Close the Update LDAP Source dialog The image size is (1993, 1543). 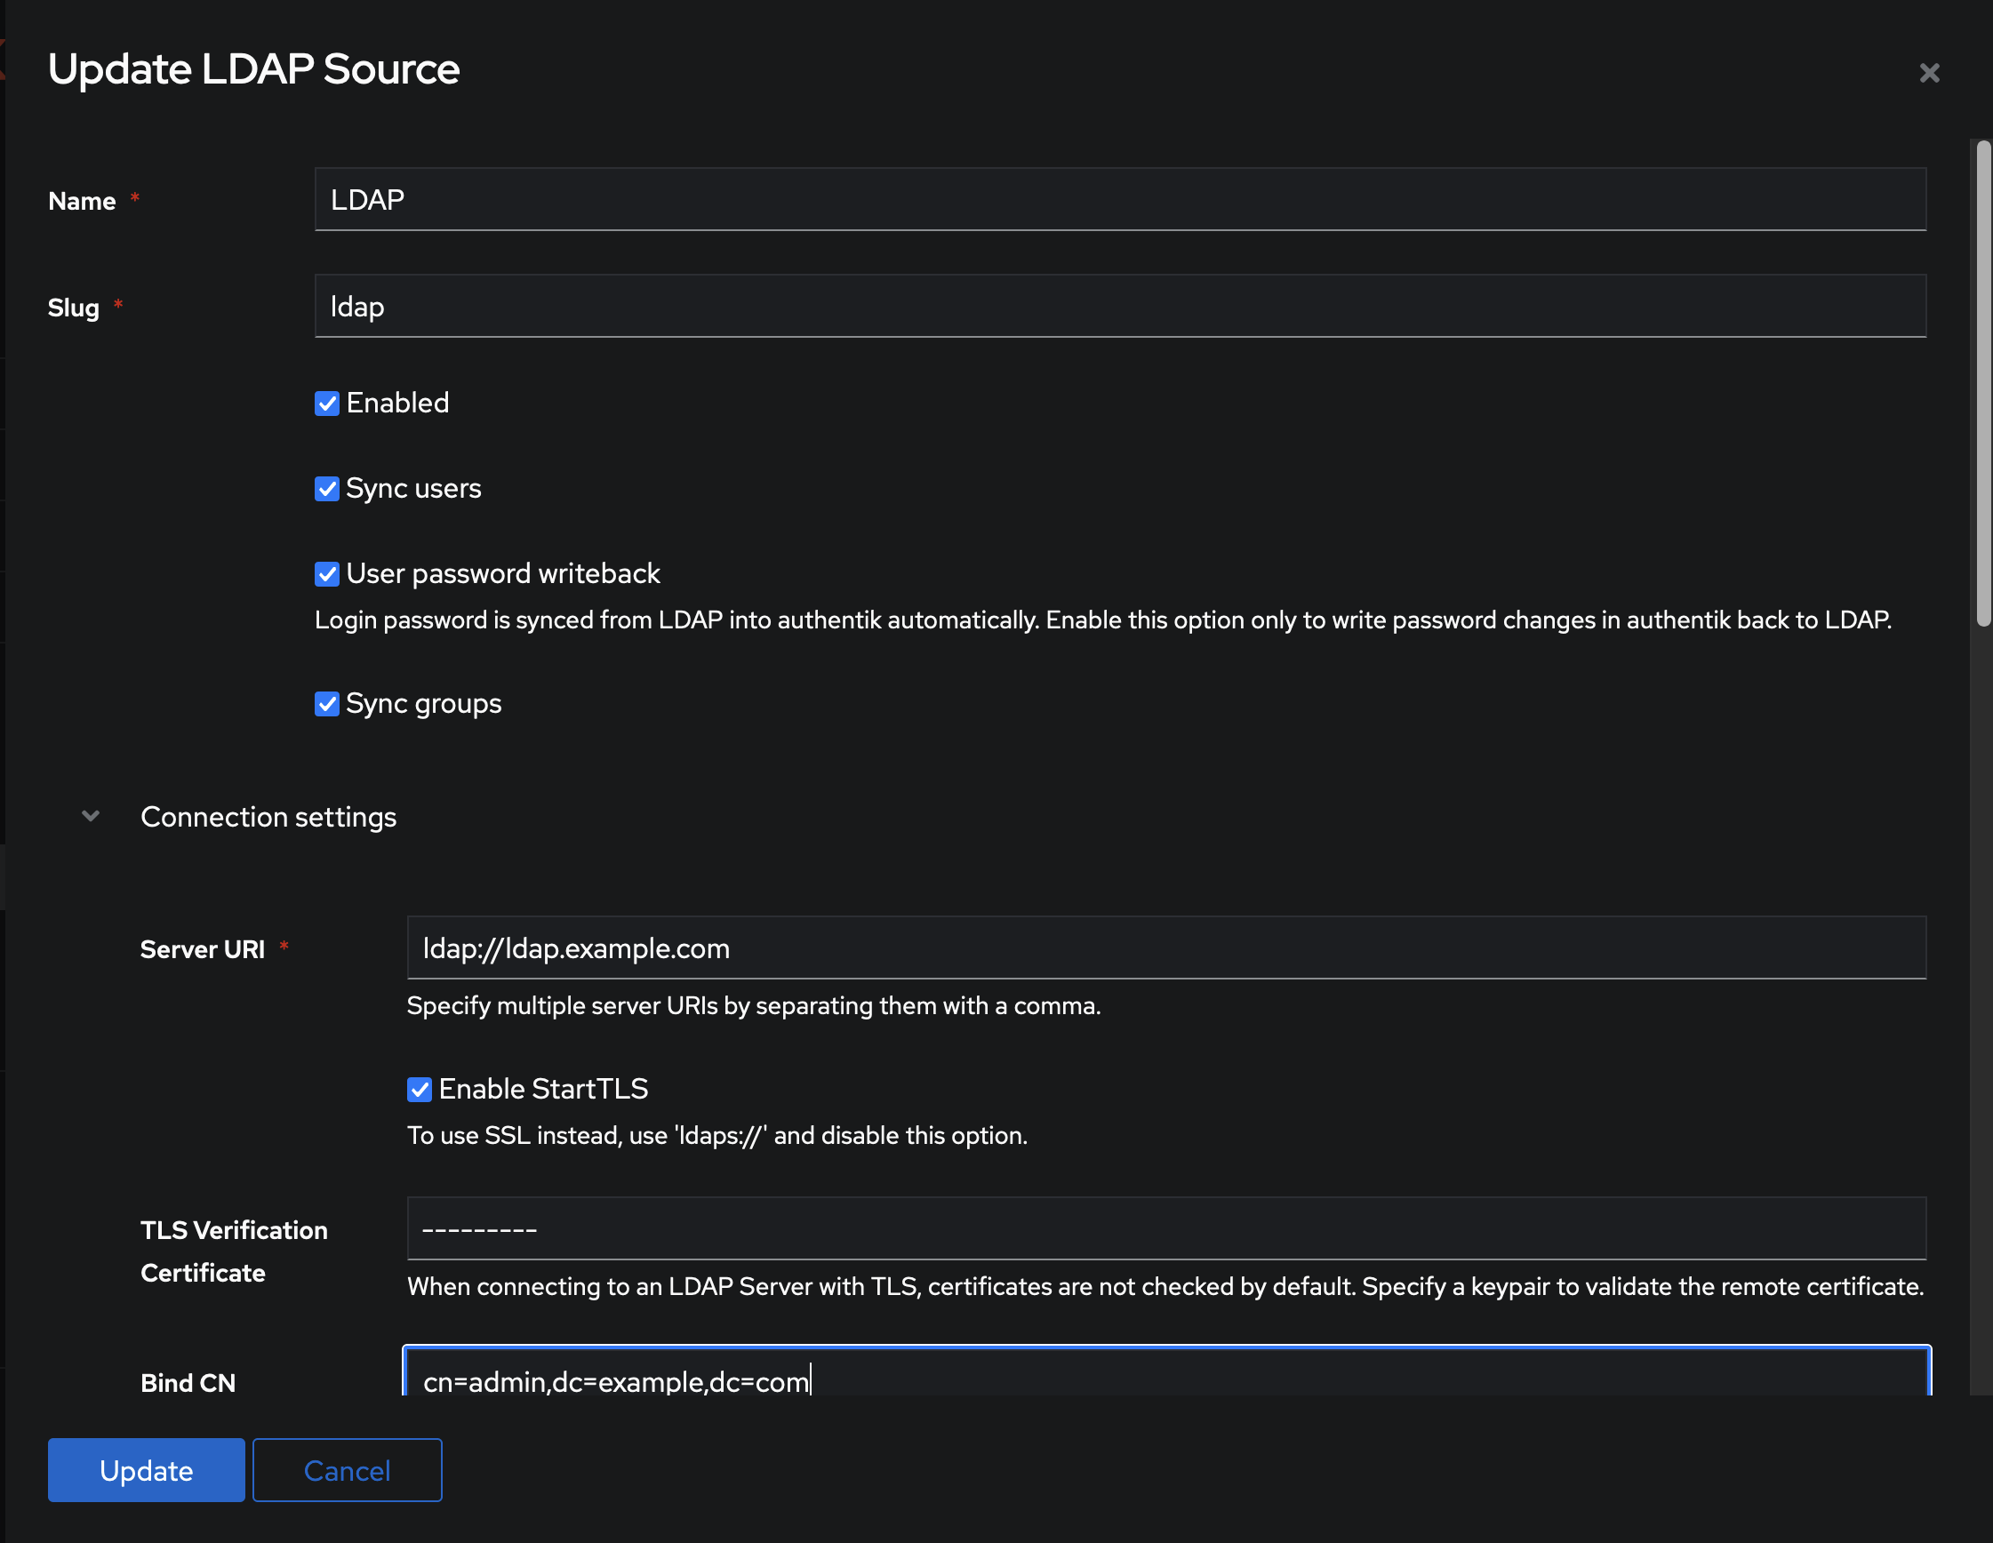(1928, 72)
